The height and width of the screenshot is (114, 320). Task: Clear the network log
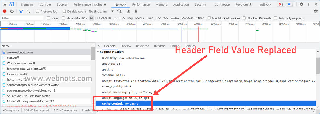click(12, 12)
